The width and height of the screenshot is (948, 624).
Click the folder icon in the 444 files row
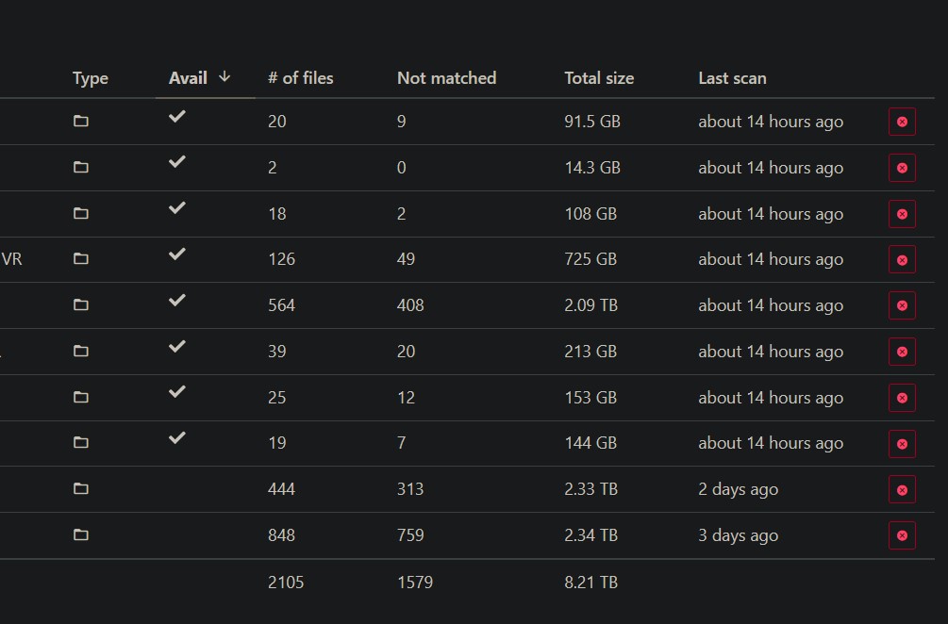point(80,488)
